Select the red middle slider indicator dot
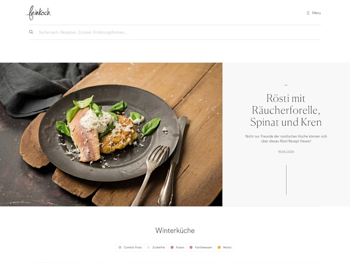Screen dimensions: 350x263 (286, 85)
